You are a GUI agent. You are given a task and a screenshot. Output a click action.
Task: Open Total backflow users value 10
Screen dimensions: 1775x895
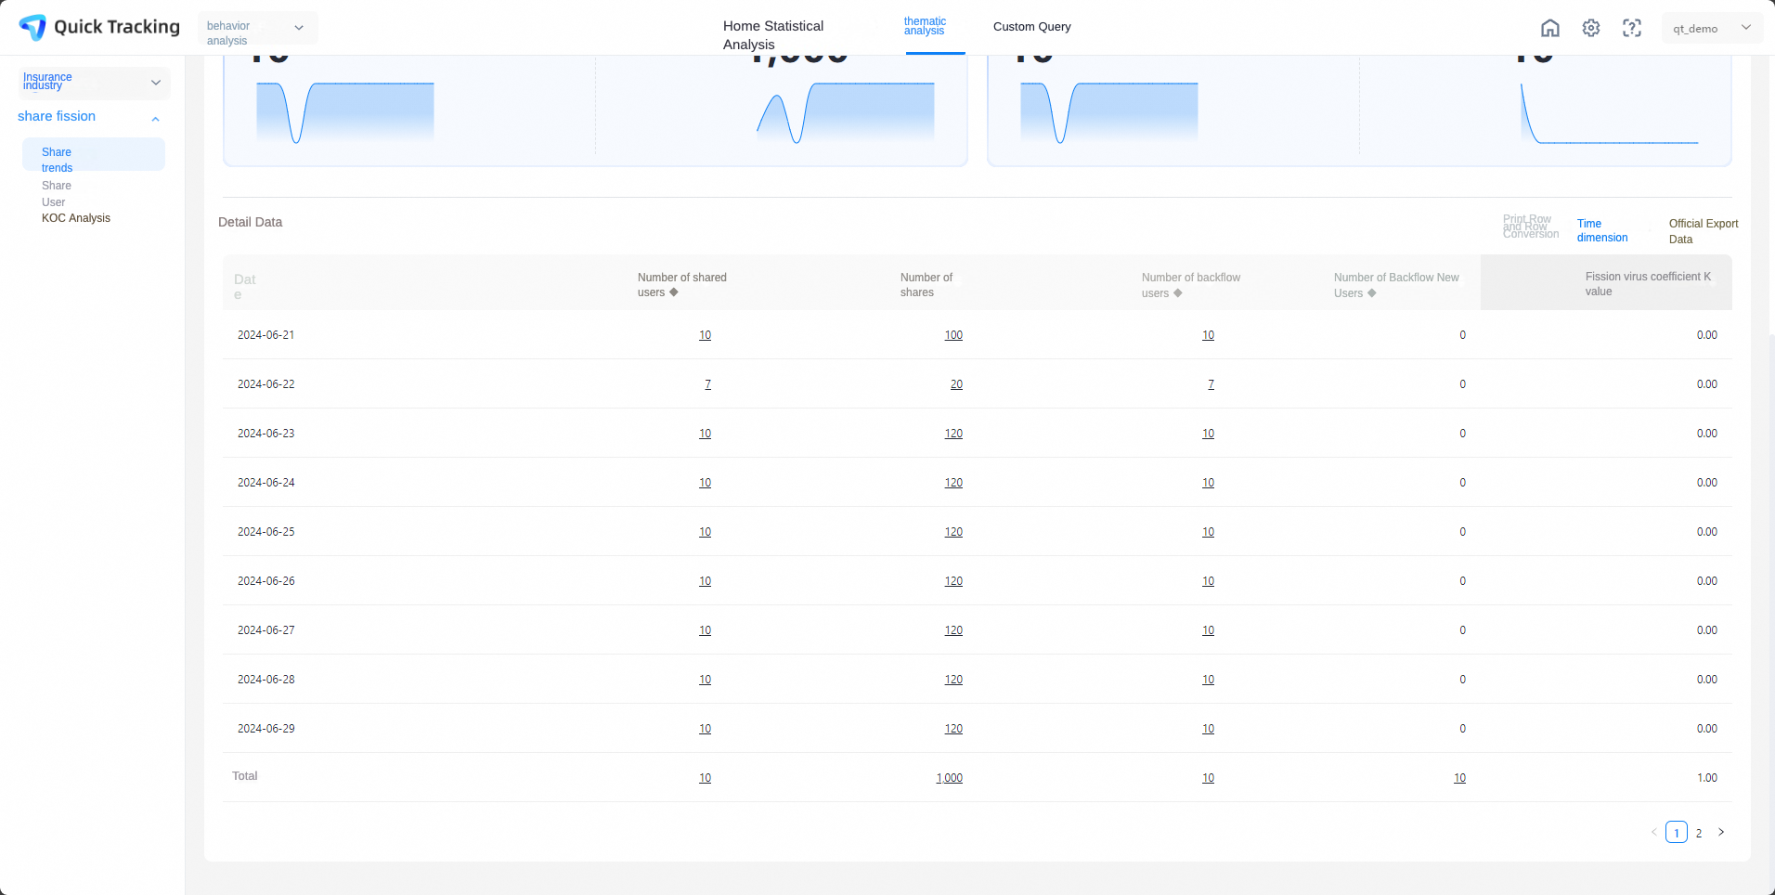point(1208,778)
